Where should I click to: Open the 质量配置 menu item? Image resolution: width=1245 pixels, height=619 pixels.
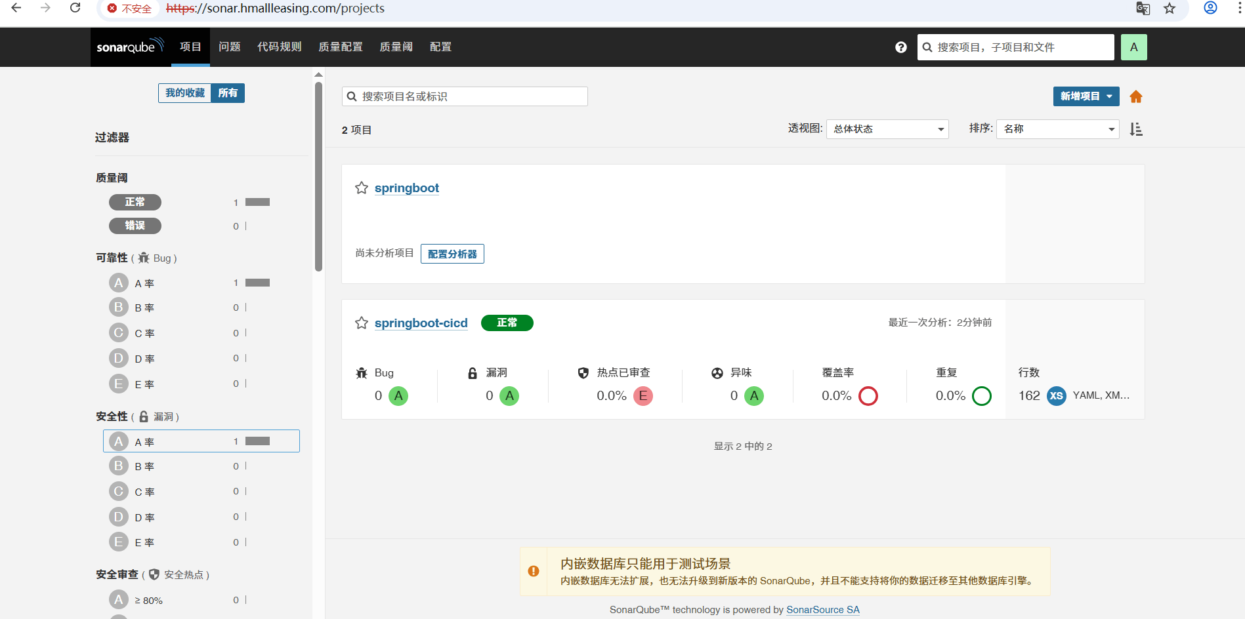[340, 47]
